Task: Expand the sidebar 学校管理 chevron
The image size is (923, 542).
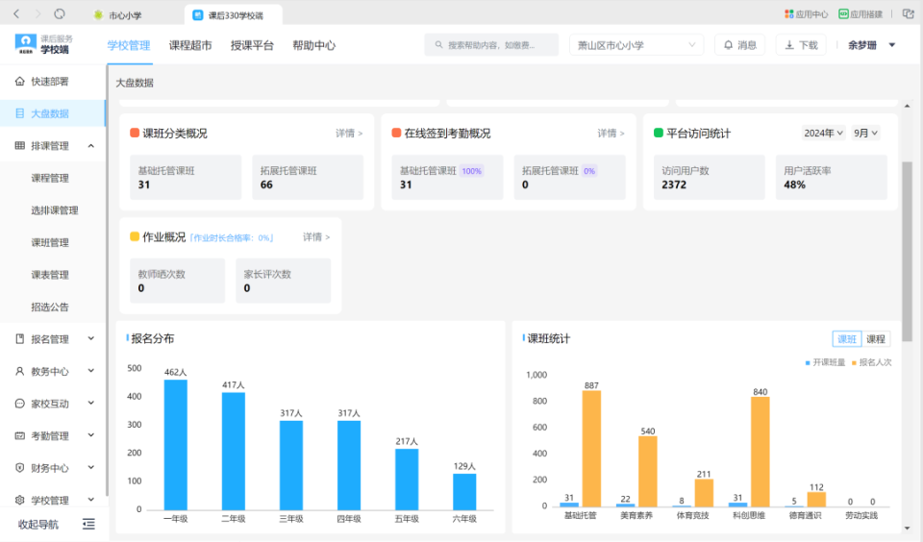Action: (90, 500)
